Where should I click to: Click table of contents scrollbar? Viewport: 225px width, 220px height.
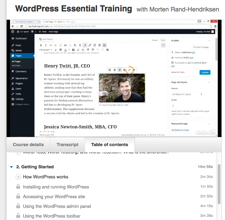[x=219, y=184]
